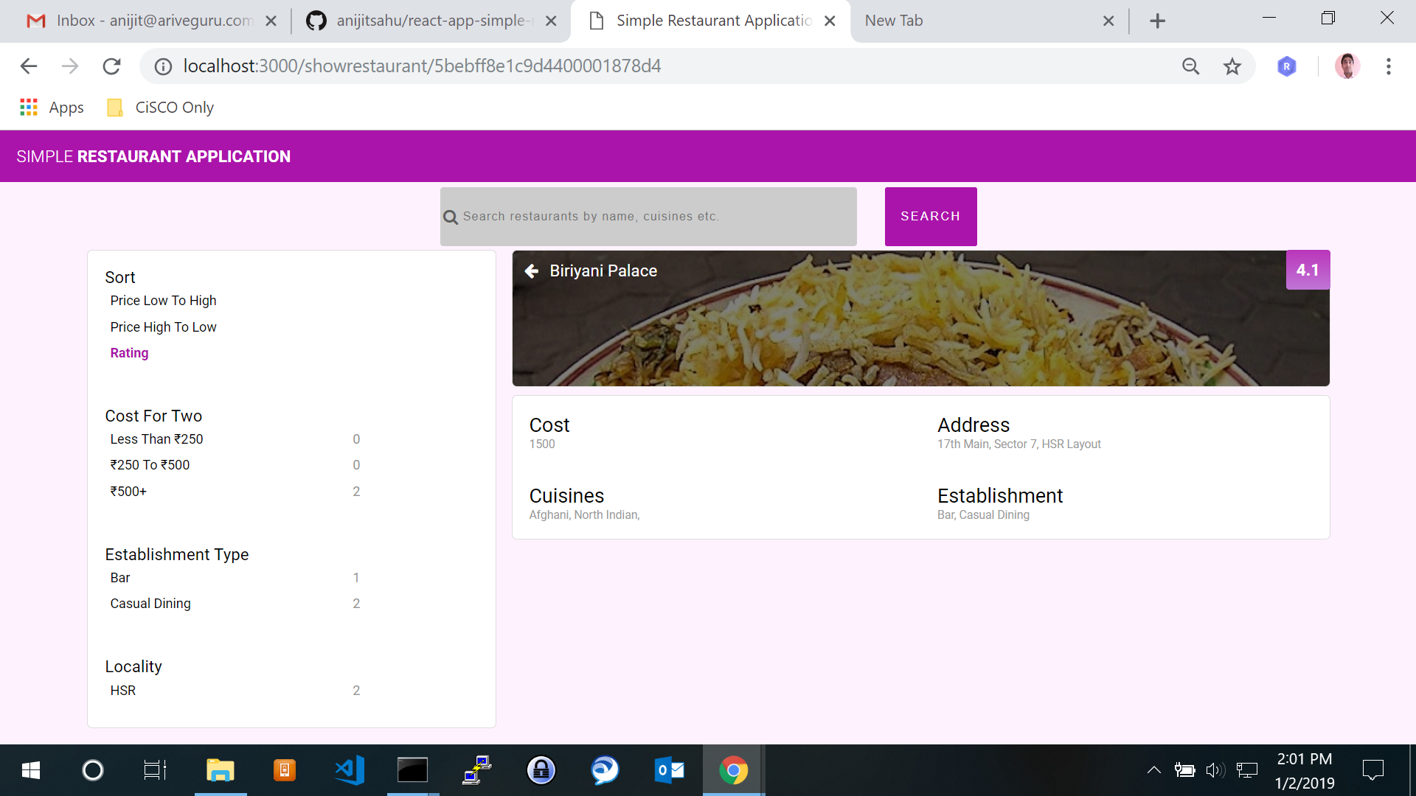Image resolution: width=1416 pixels, height=796 pixels.
Task: Click the browser reload icon
Action: pos(111,66)
